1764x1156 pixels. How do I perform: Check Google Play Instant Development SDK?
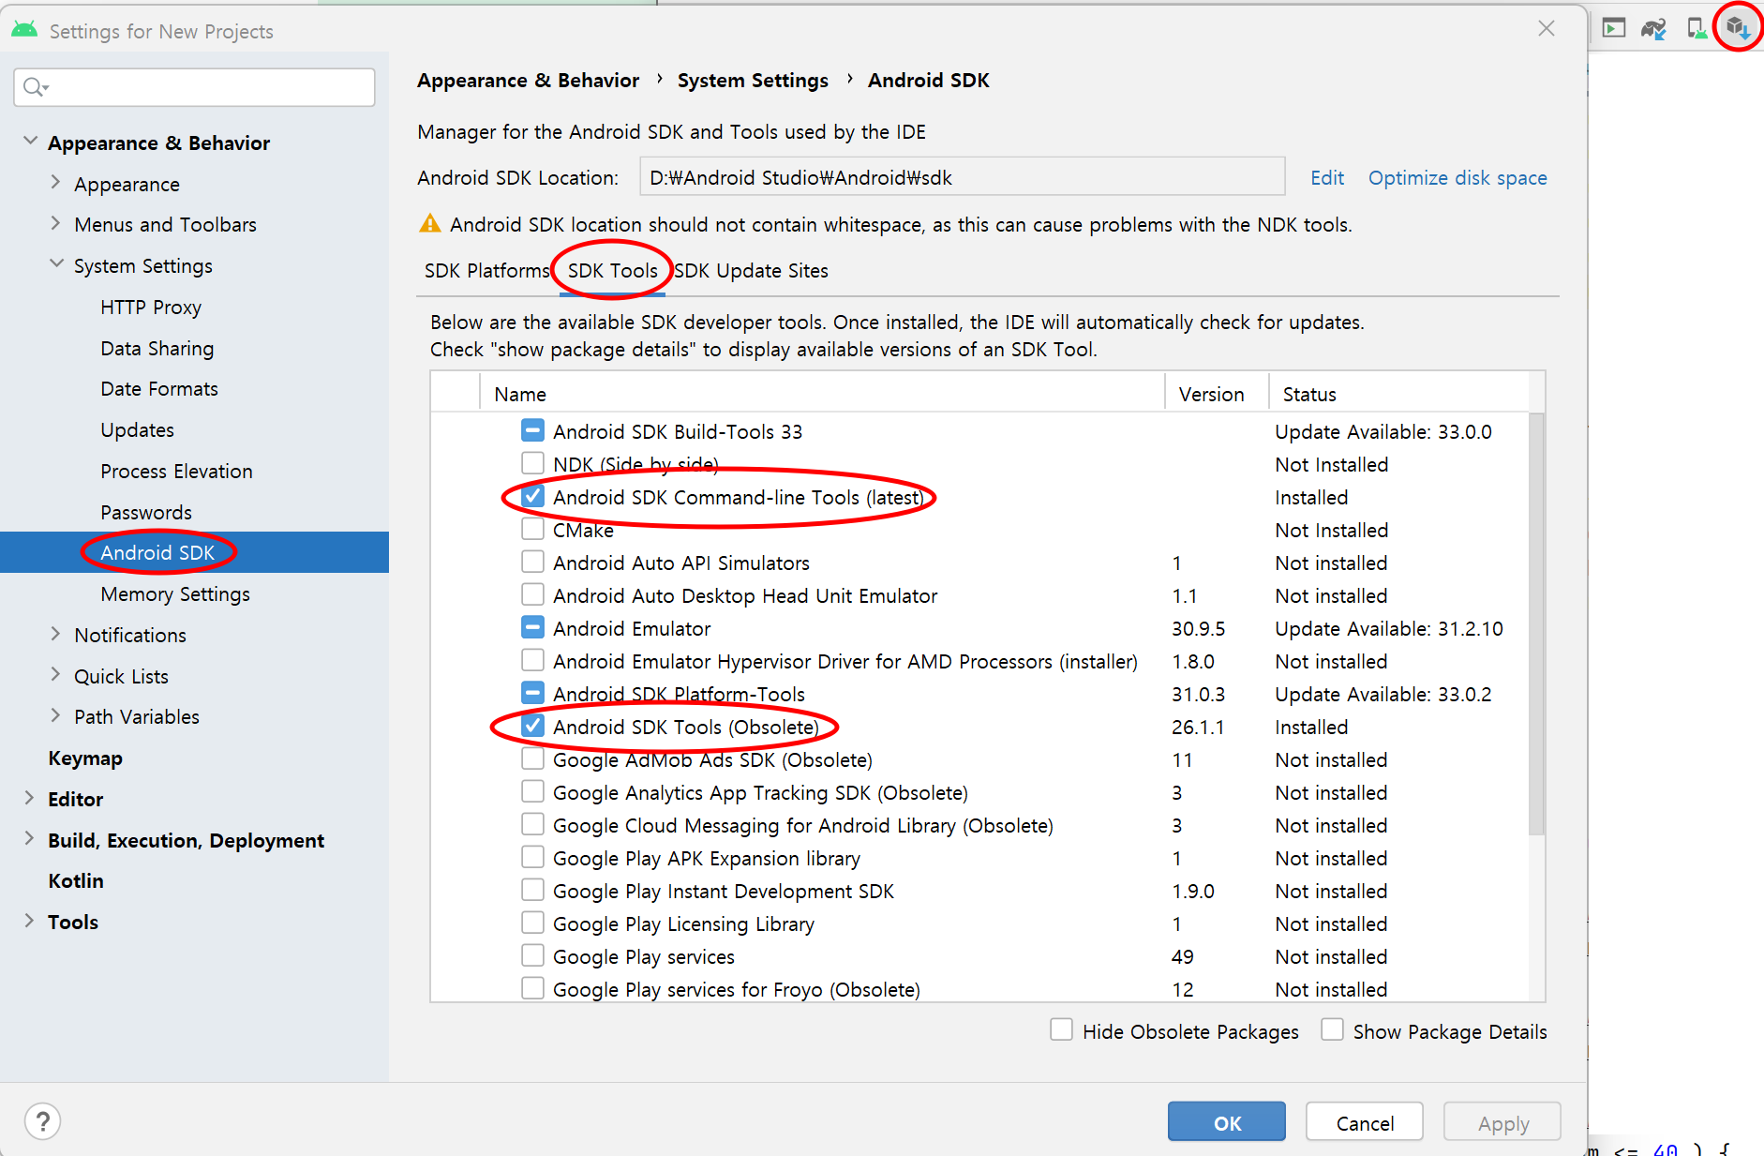[532, 890]
